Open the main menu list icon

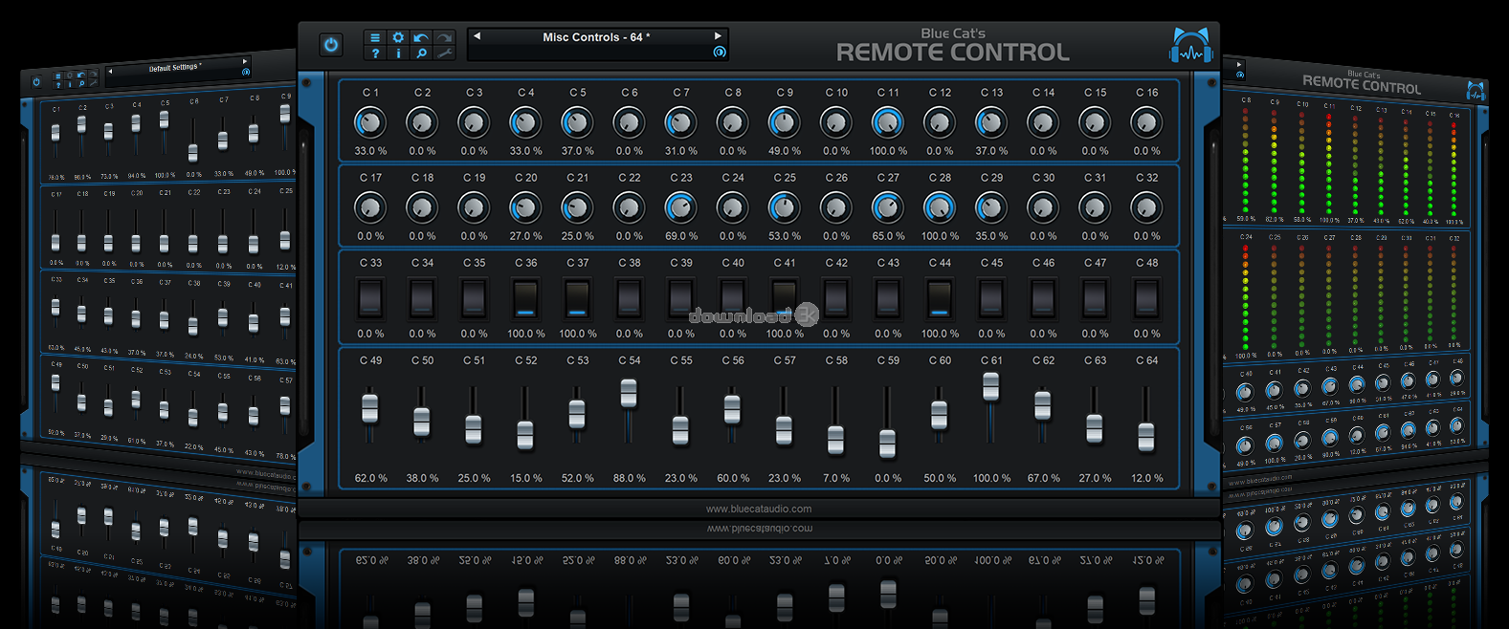click(376, 37)
